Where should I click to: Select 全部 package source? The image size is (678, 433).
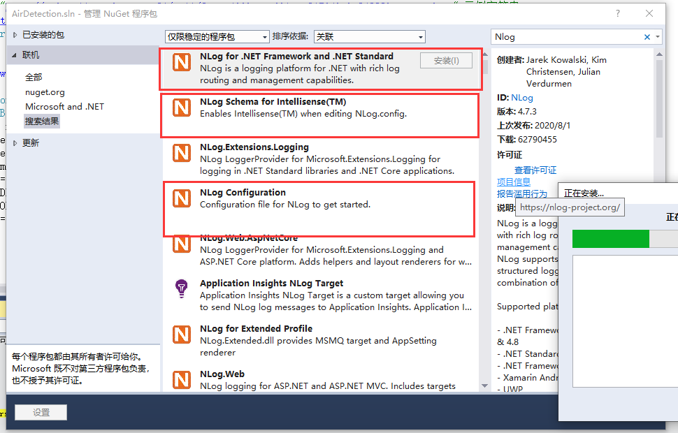[x=34, y=78]
